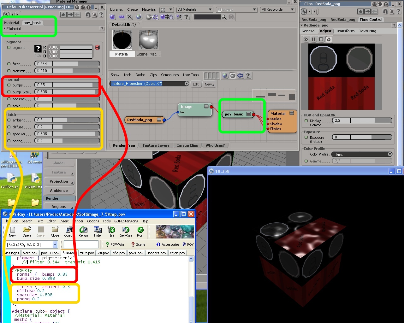Open the All Keywords dropdown
This screenshot has height=323, width=404.
tap(278, 9)
